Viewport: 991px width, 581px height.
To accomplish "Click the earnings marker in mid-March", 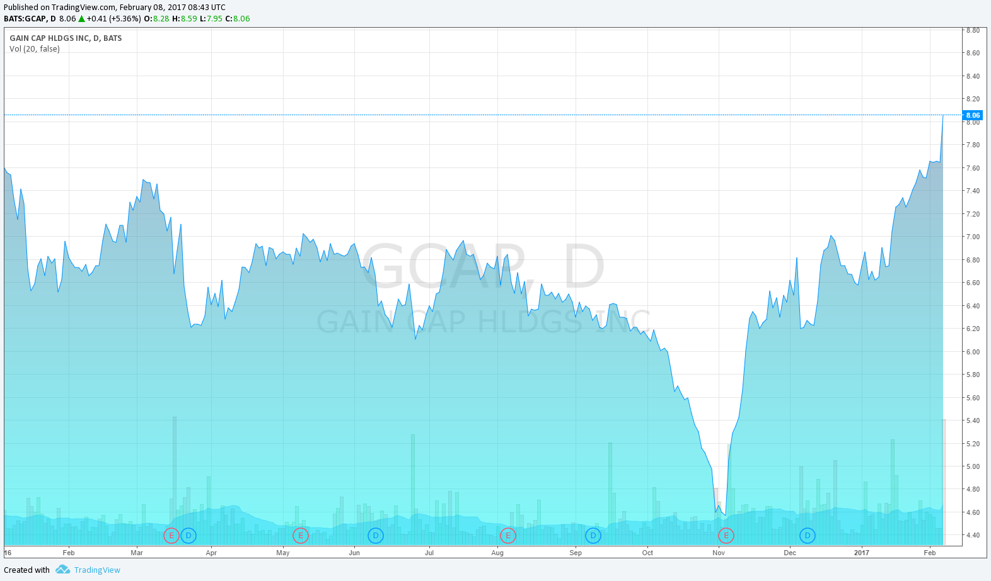I will [x=171, y=536].
